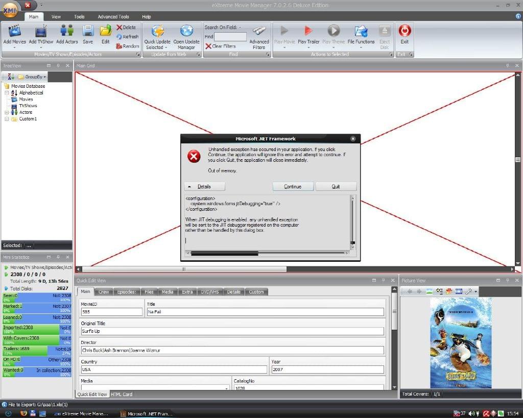Click Quit in the .NET error dialog
The width and height of the screenshot is (523, 418).
click(336, 186)
